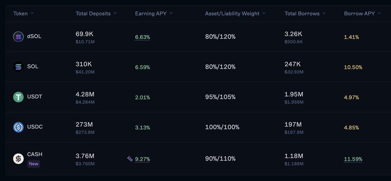The width and height of the screenshot is (391, 181).
Task: Click the CASH token icon
Action: (18, 159)
